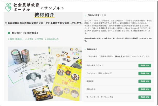Image resolution: width=158 pixels, height=106 pixels.
Task: Click the portal's apple heart logo icon
Action: click(x=9, y=7)
